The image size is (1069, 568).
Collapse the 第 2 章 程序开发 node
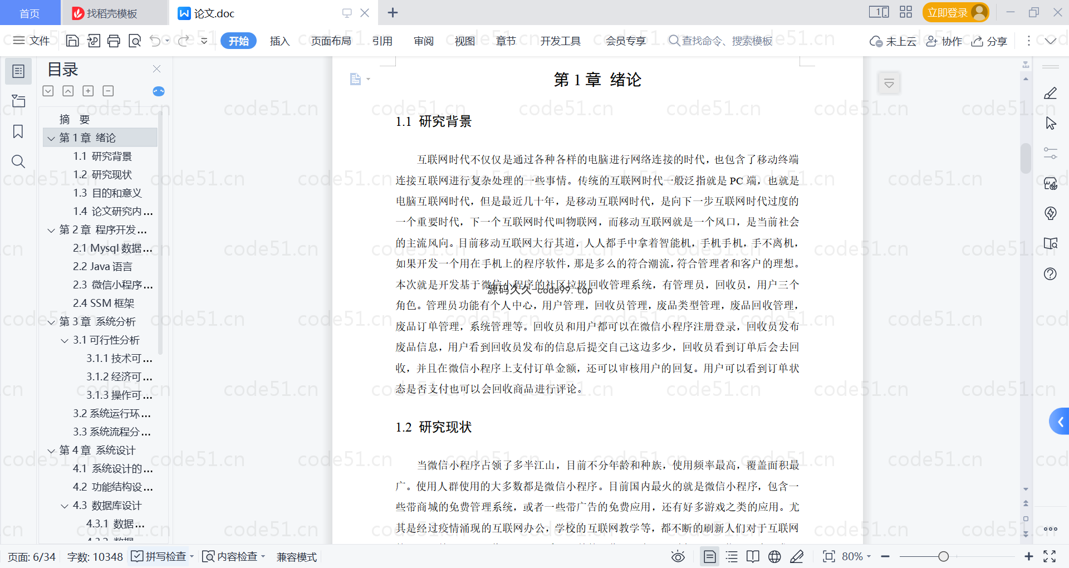tap(51, 230)
